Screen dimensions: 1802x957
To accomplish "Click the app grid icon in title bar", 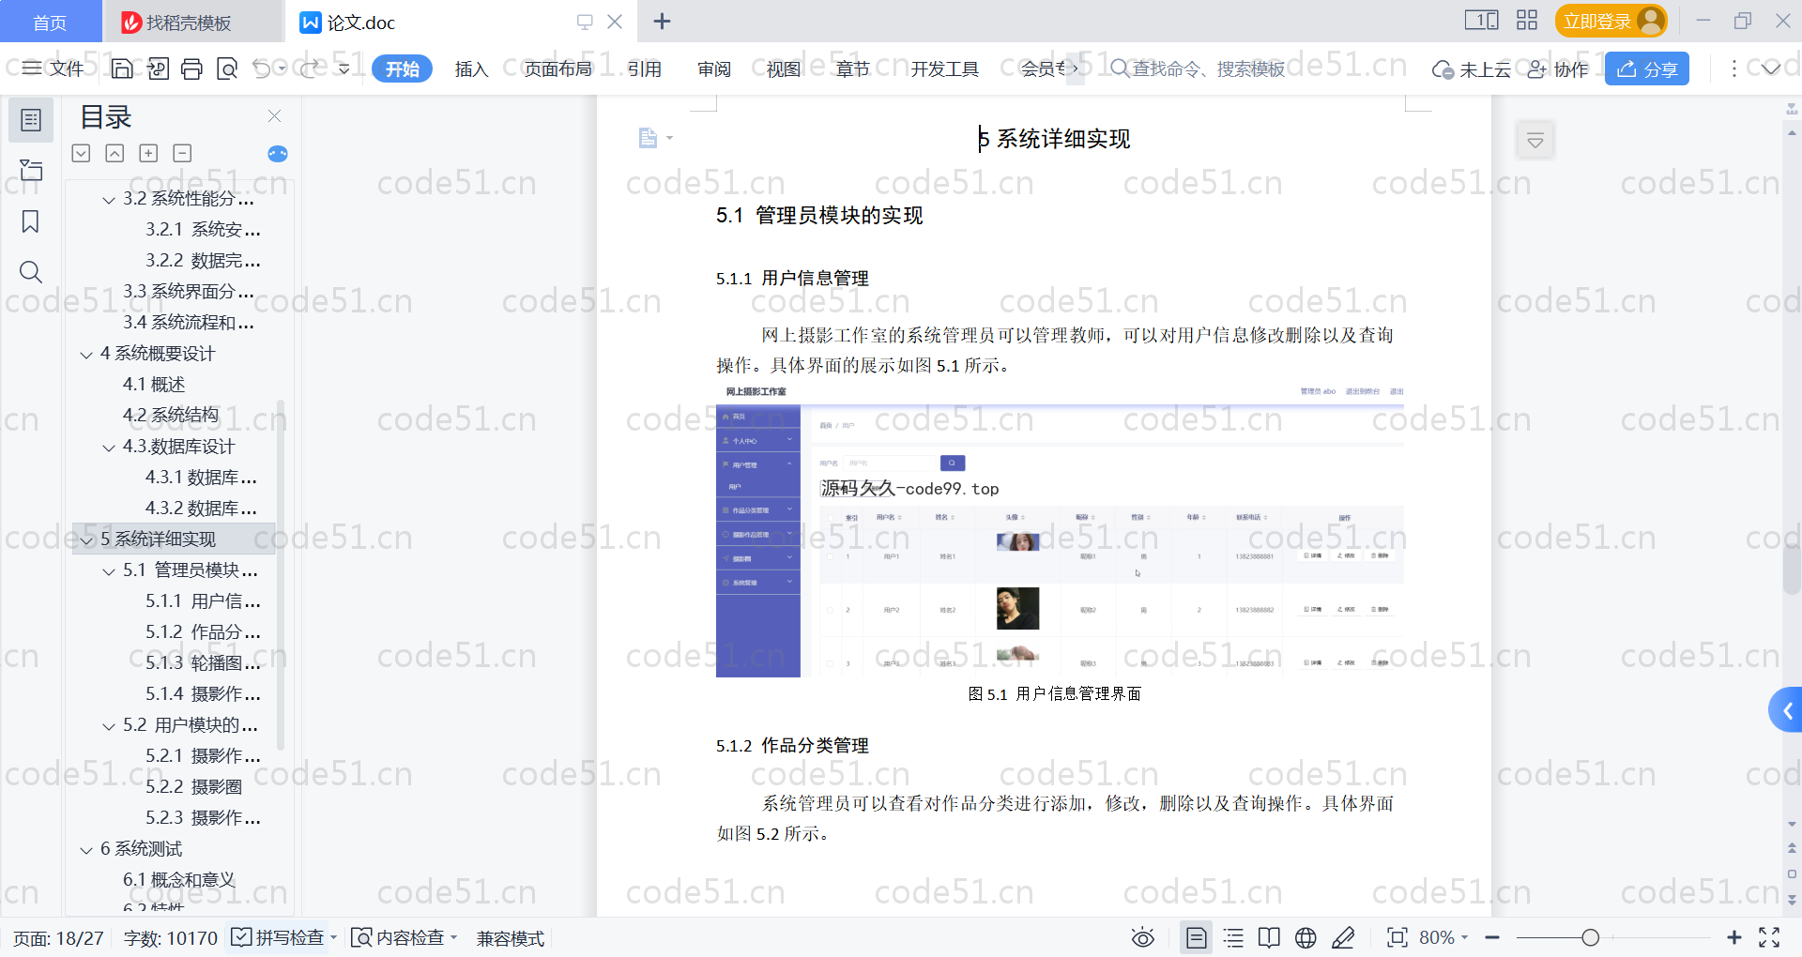I will (x=1527, y=21).
